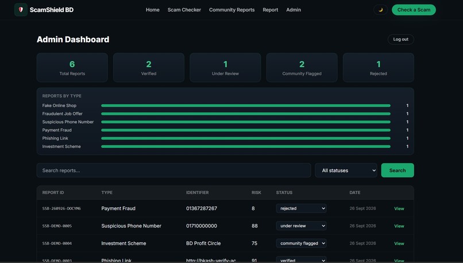Click report ID SSB-260926-DOCYM6
This screenshot has height=263, width=463.
click(61, 208)
